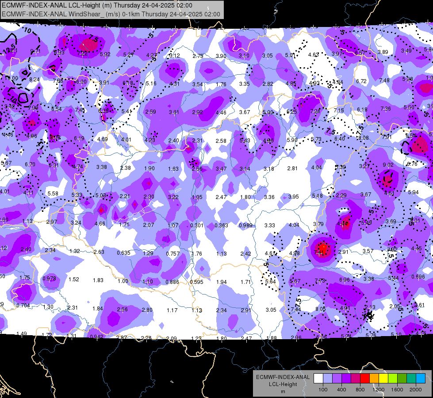Click the wind shear value 7.41 on red core
Viewport: 433px width, 398px height.
[x=319, y=252]
